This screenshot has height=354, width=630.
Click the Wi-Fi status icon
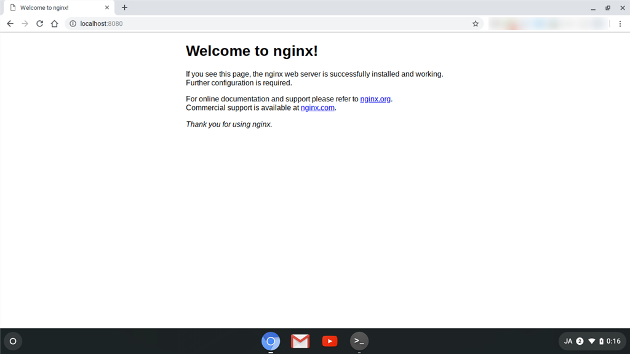[x=591, y=341]
